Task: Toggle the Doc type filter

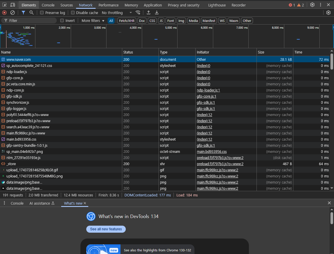Action: [x=142, y=21]
